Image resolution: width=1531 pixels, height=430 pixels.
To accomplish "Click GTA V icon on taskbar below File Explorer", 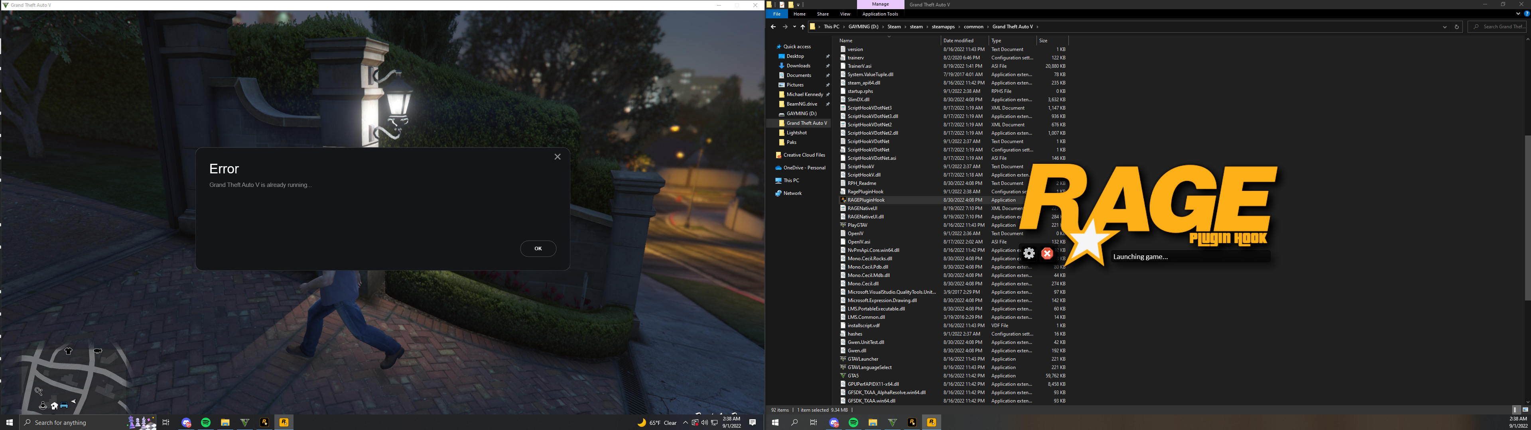I will [x=892, y=422].
